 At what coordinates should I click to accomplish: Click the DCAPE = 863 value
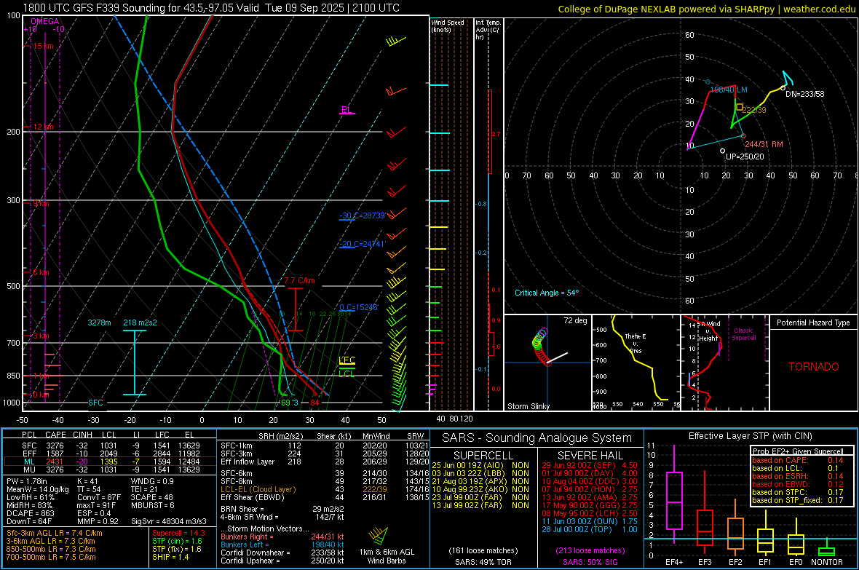point(30,513)
